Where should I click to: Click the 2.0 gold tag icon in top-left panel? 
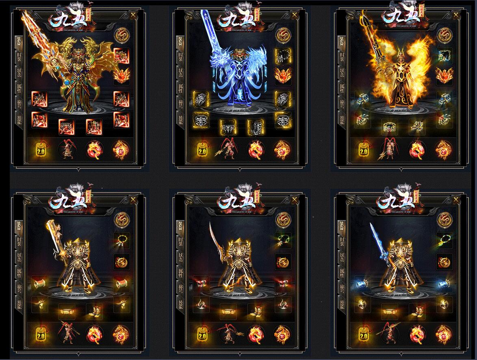(41, 150)
